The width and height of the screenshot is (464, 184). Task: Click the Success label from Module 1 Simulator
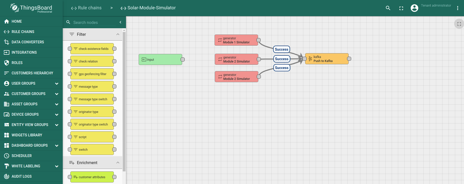click(282, 49)
